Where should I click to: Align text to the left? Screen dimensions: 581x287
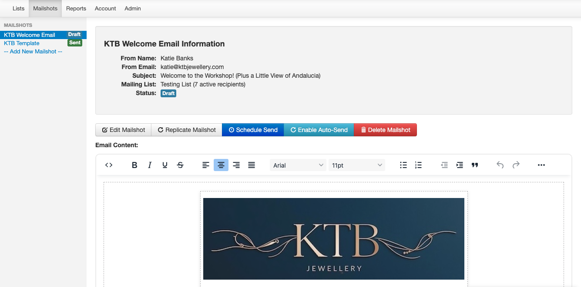coord(206,165)
